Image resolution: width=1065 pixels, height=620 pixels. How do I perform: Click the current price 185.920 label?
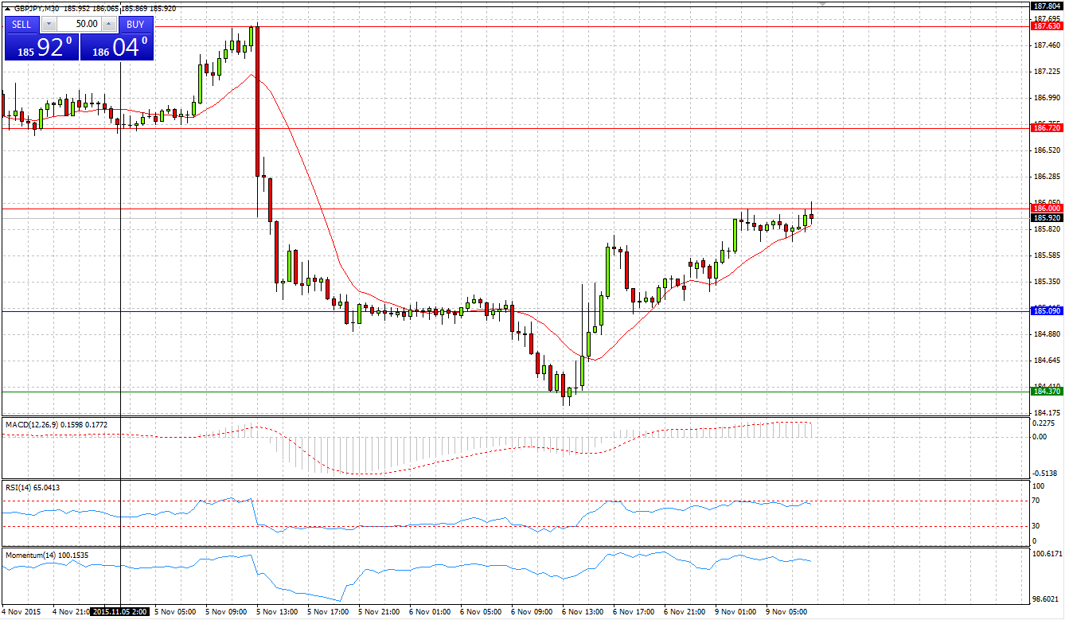click(1046, 217)
